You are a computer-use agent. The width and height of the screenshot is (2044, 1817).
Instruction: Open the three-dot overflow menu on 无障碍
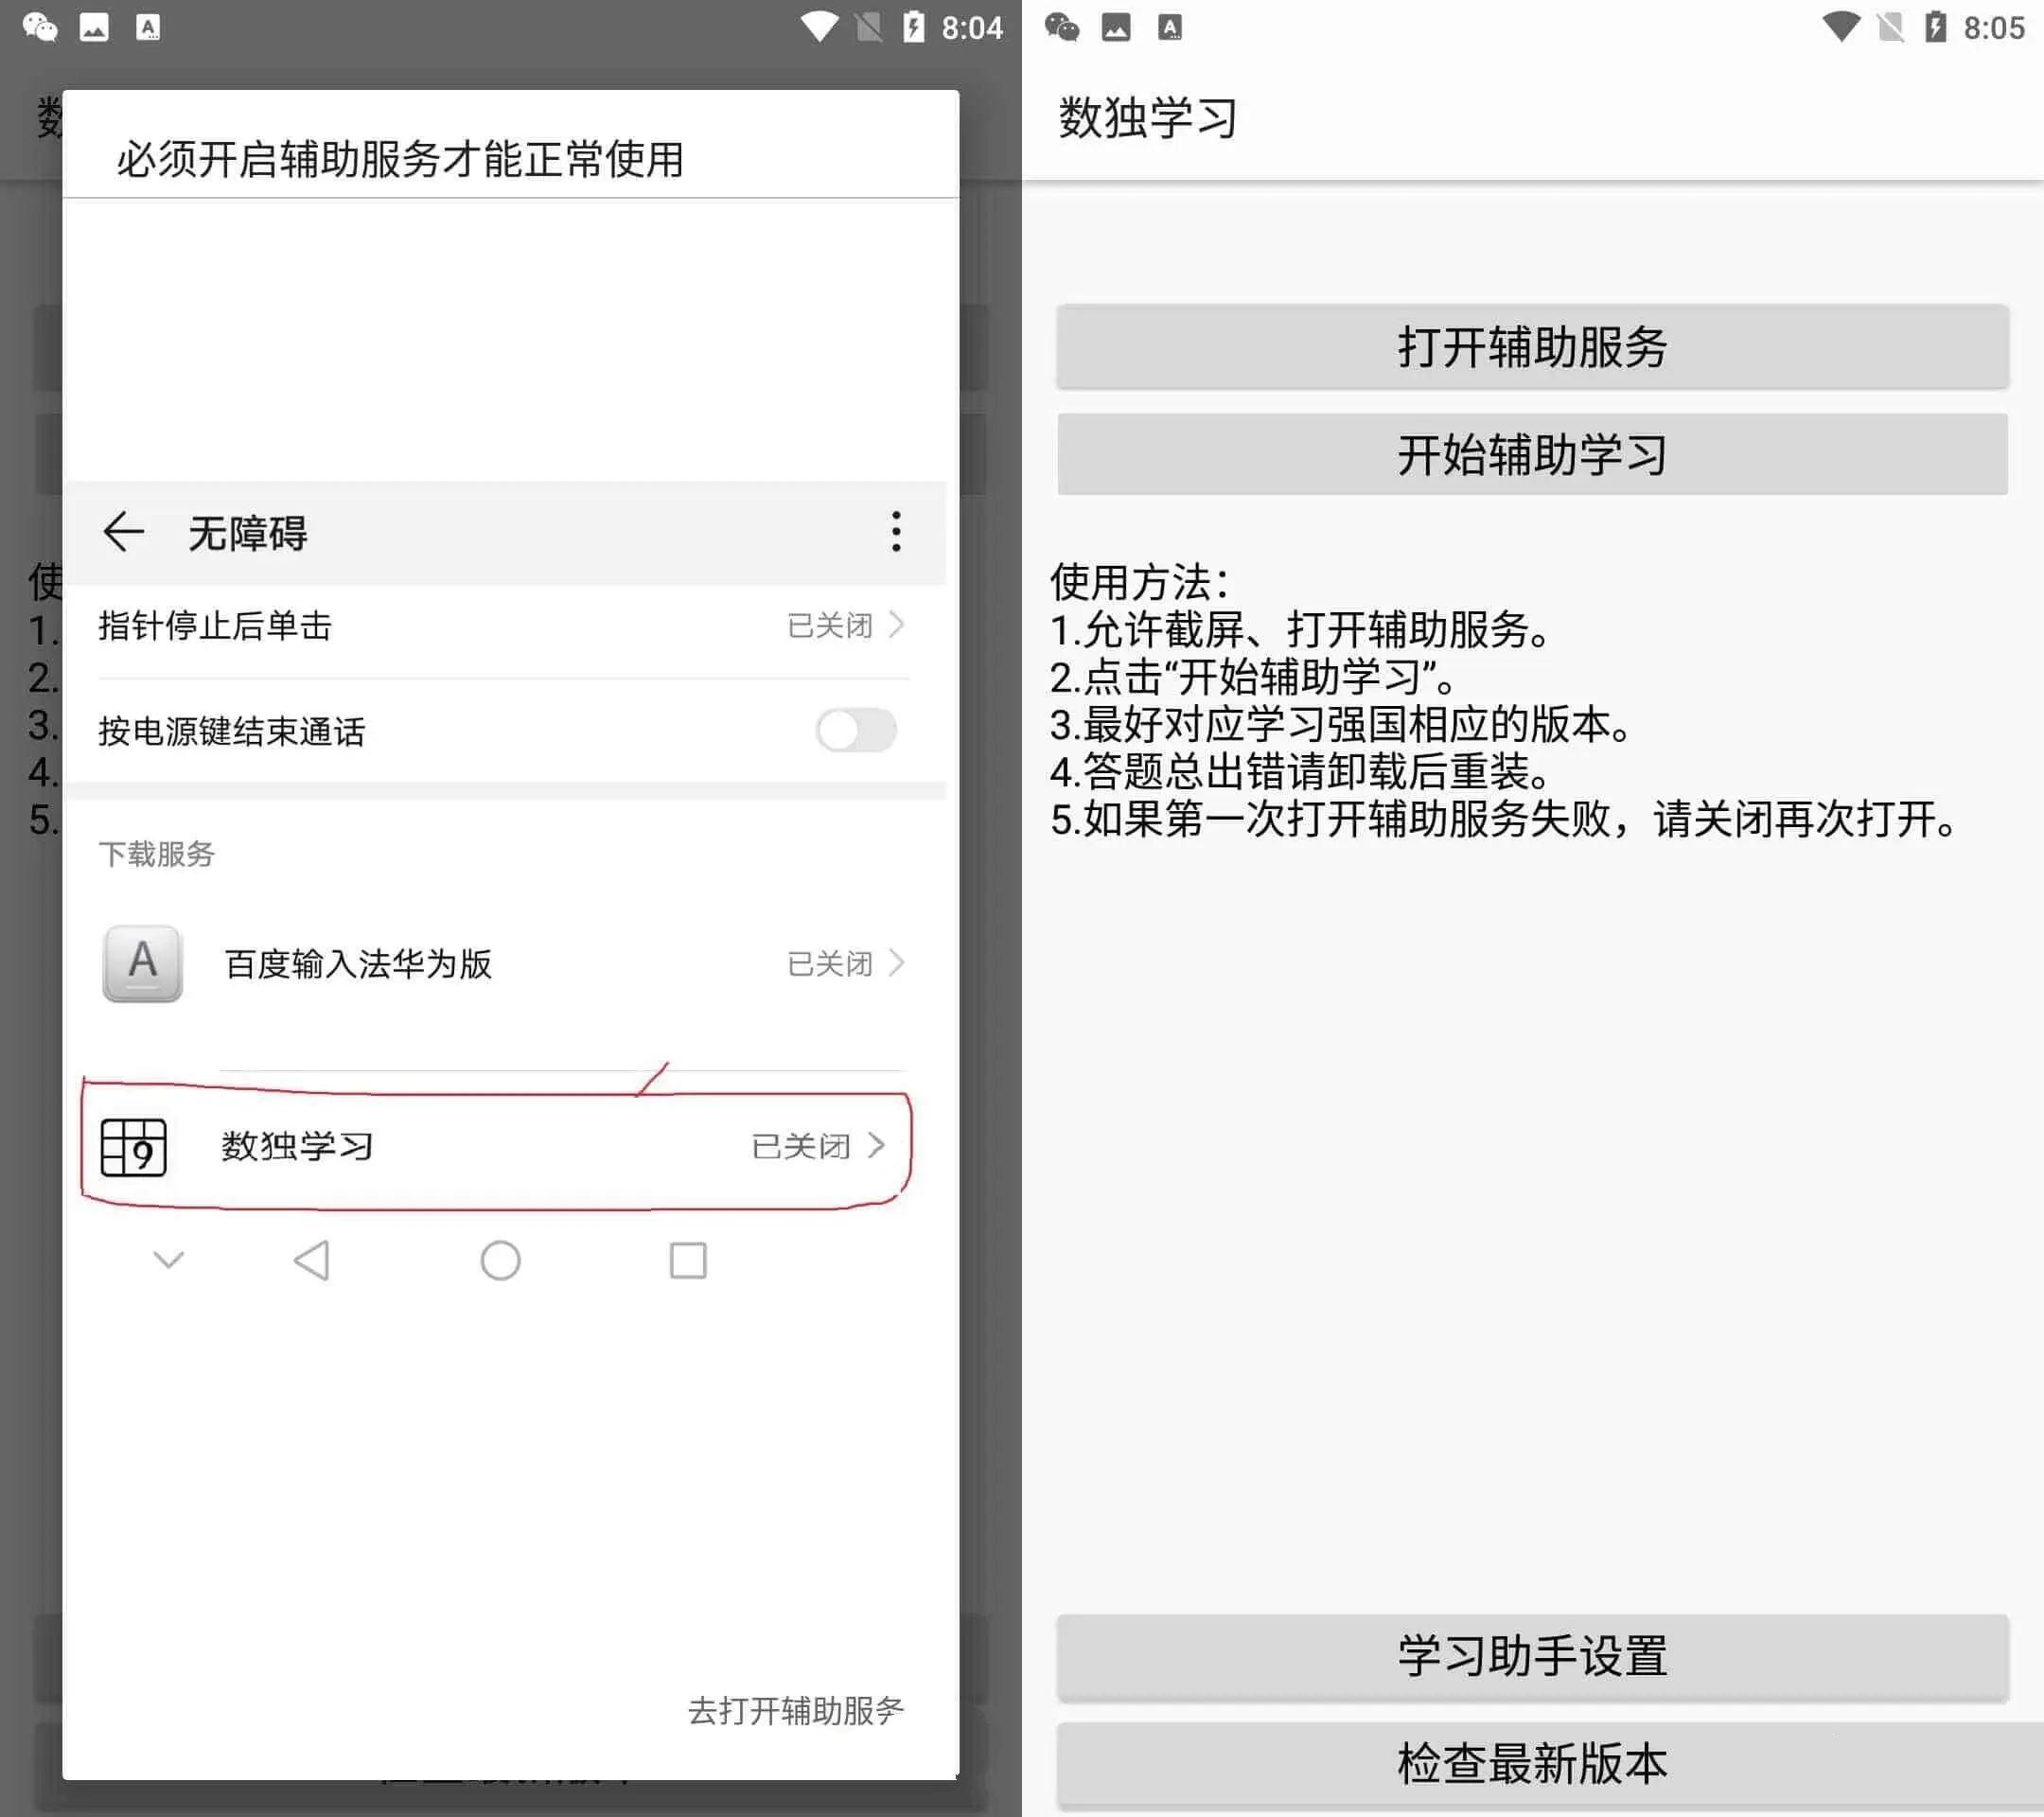point(895,533)
